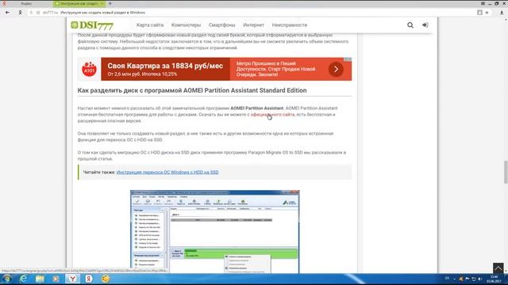
Task: Open the yellow smiley taskbar icon
Action: 106,279
